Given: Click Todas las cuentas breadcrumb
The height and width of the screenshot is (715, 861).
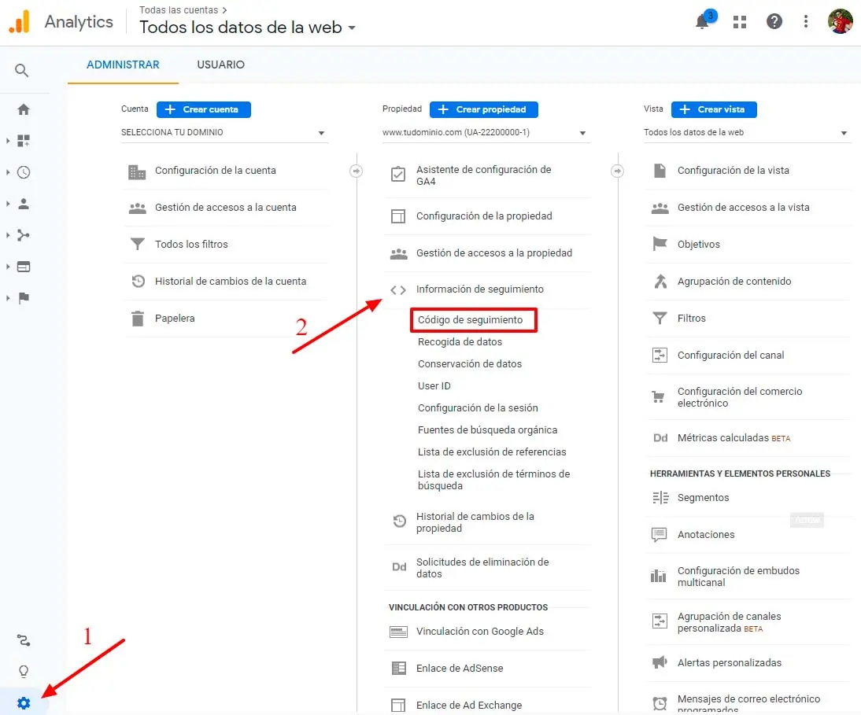Looking at the screenshot, I should pos(179,10).
